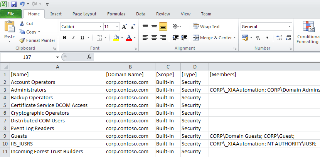Open the Number group dialog launcher
This screenshot has height=157, width=320.
tap(290, 48)
